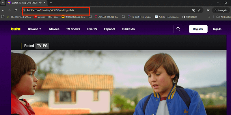
Task: Click the browser forward arrow
Action: tap(10, 10)
